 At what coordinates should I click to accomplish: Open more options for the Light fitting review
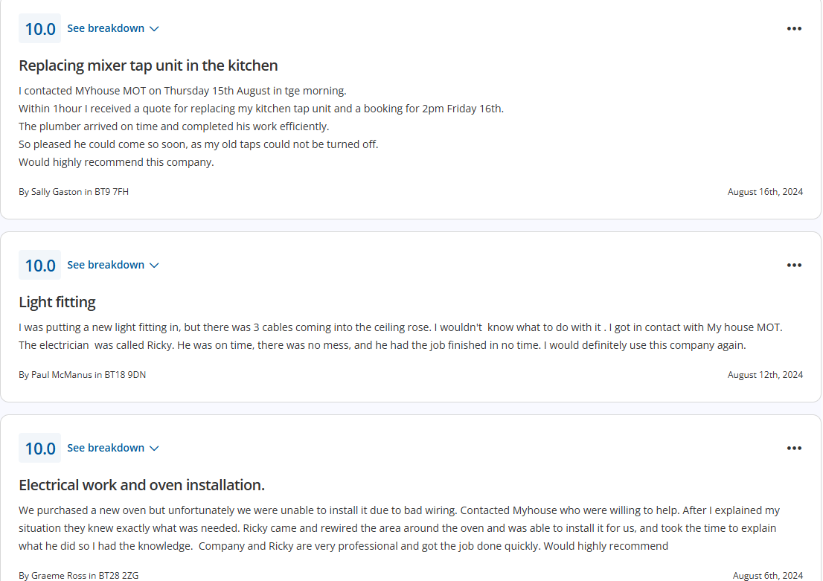tap(794, 266)
